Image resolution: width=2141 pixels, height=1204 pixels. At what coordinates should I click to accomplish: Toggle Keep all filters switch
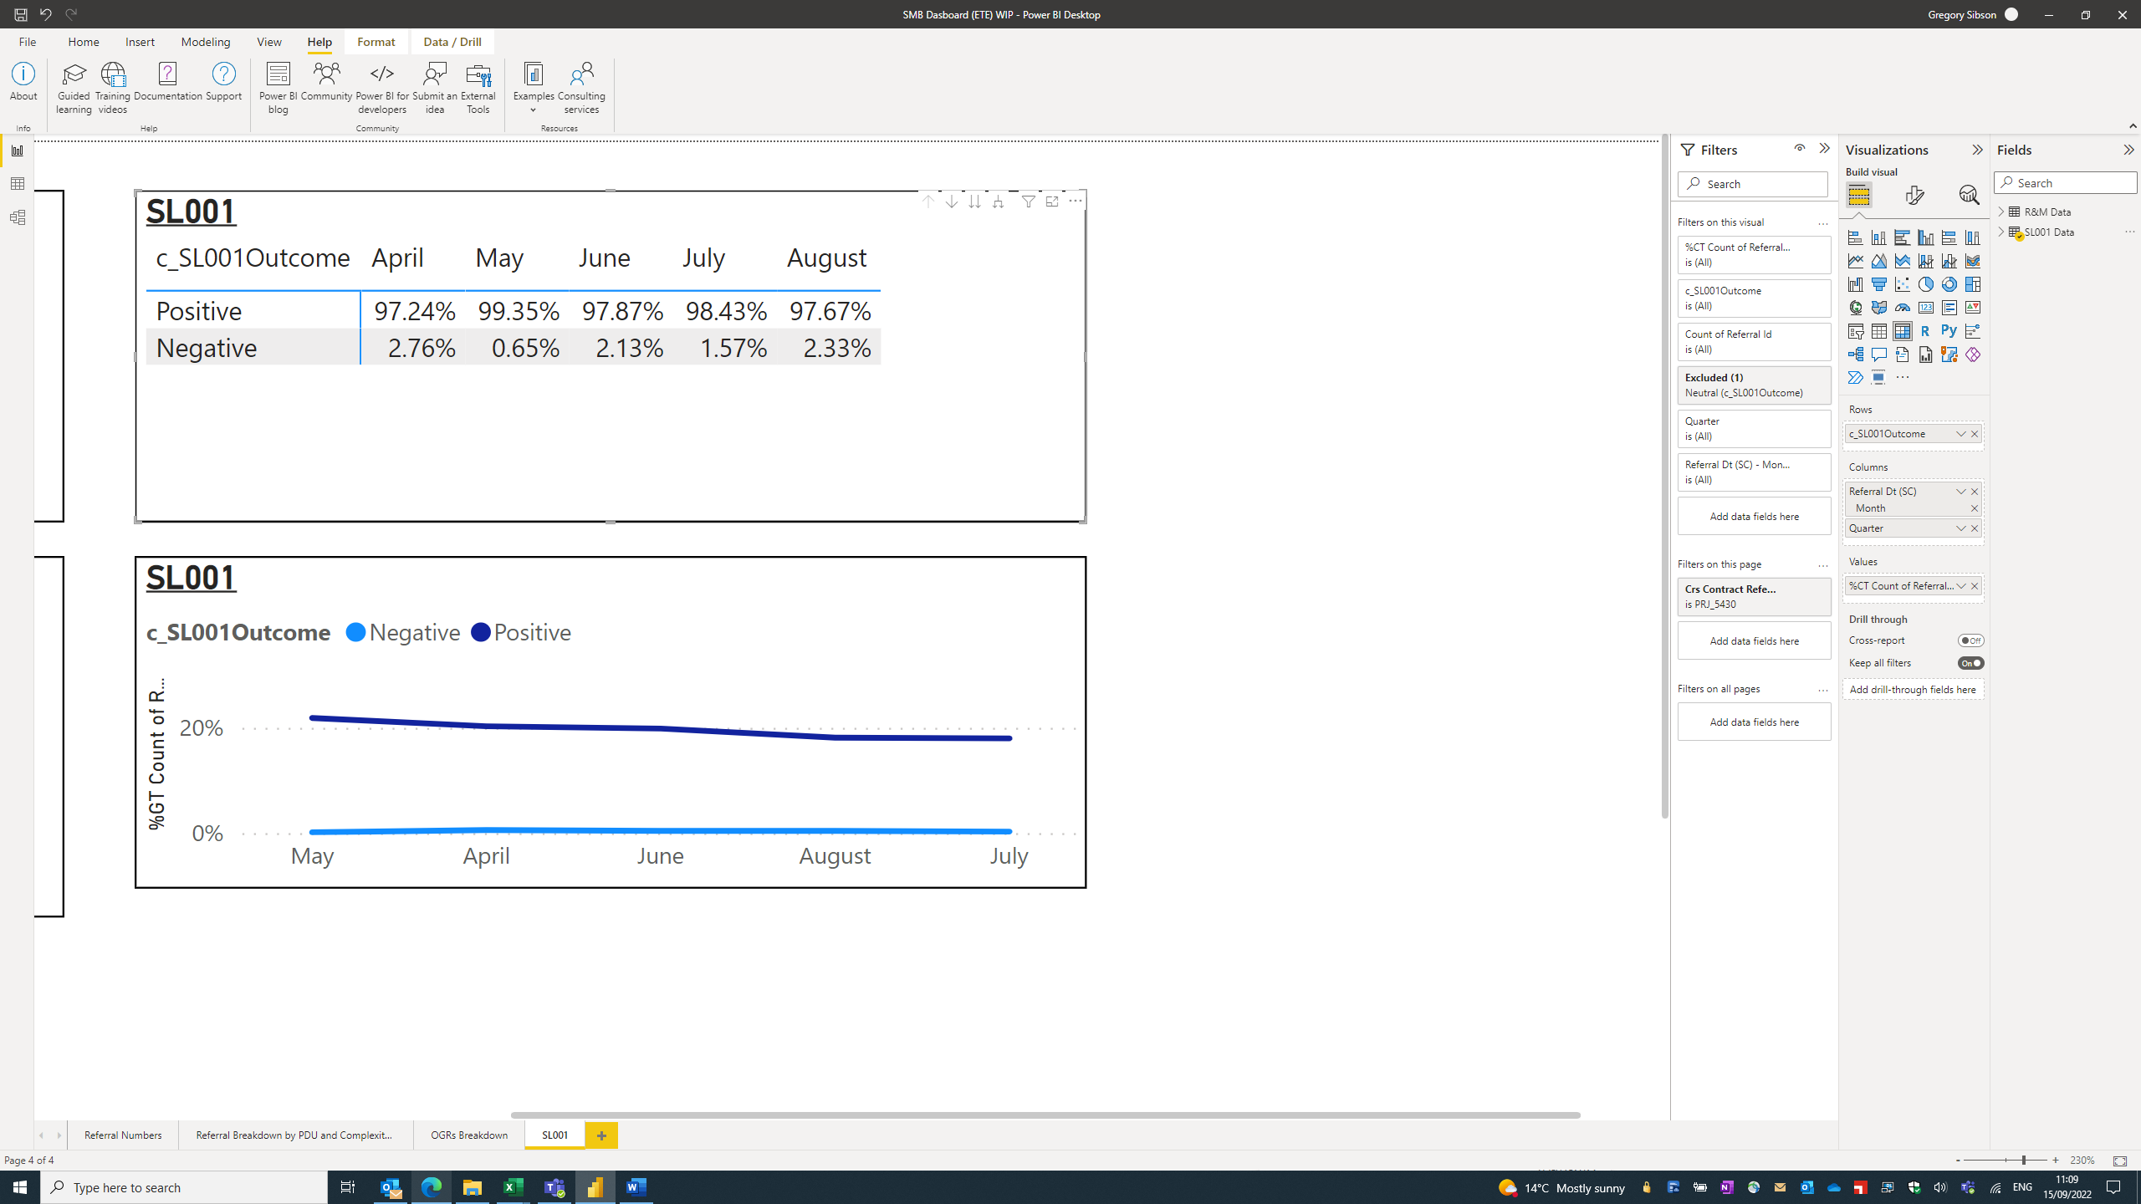(x=1970, y=663)
